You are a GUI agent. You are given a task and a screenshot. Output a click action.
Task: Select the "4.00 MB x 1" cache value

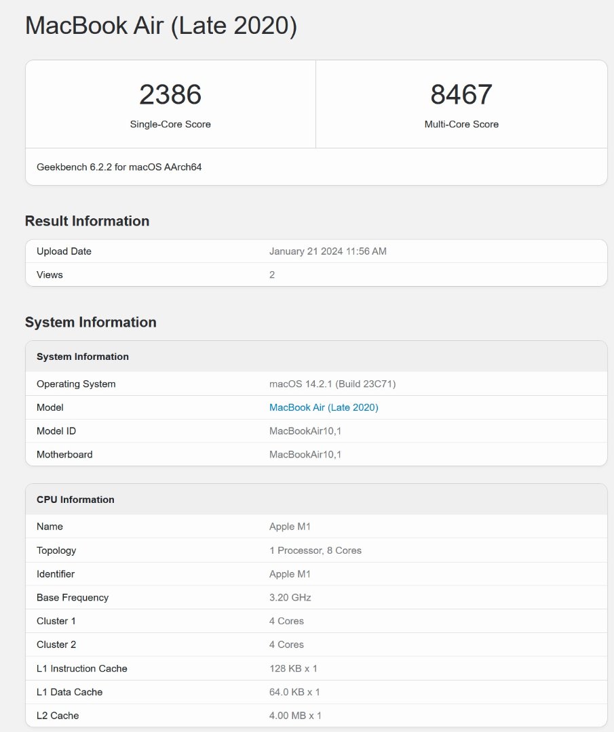pyautogui.click(x=295, y=716)
